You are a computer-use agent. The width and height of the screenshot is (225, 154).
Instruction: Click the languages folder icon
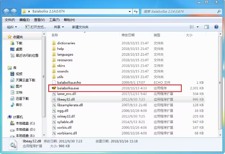[54, 54]
